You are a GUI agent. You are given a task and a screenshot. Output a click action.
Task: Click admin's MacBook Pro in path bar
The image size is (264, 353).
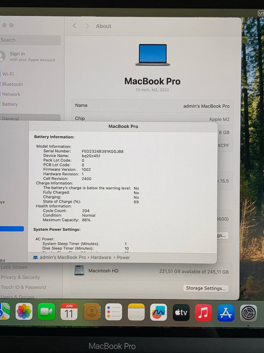tap(63, 257)
